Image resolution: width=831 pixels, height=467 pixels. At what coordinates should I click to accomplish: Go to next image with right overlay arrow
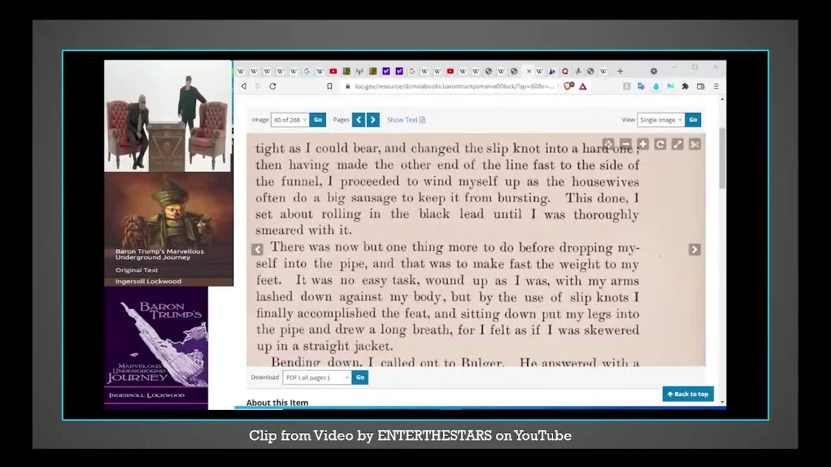695,249
